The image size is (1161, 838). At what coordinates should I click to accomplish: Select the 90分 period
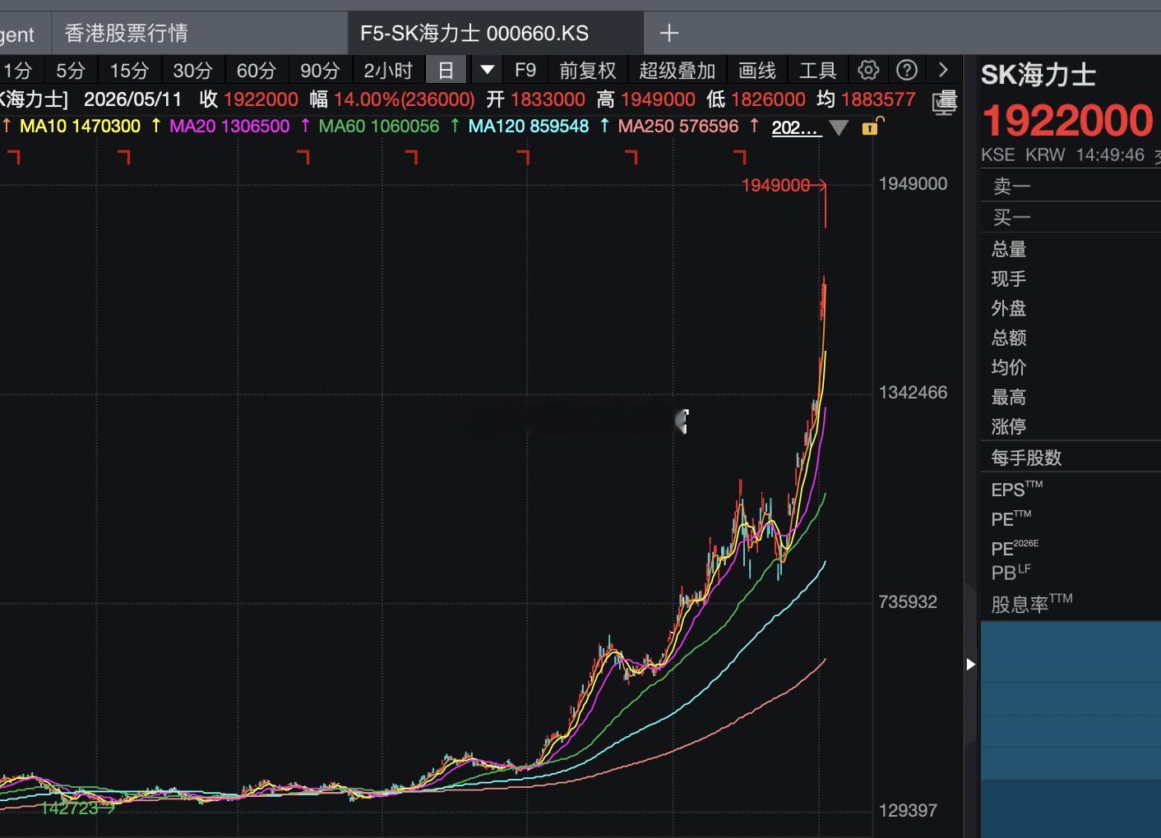pos(320,71)
